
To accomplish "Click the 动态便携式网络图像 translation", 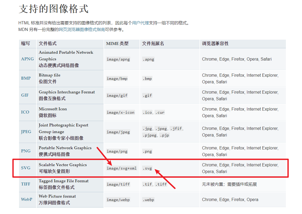I will click(59, 66).
